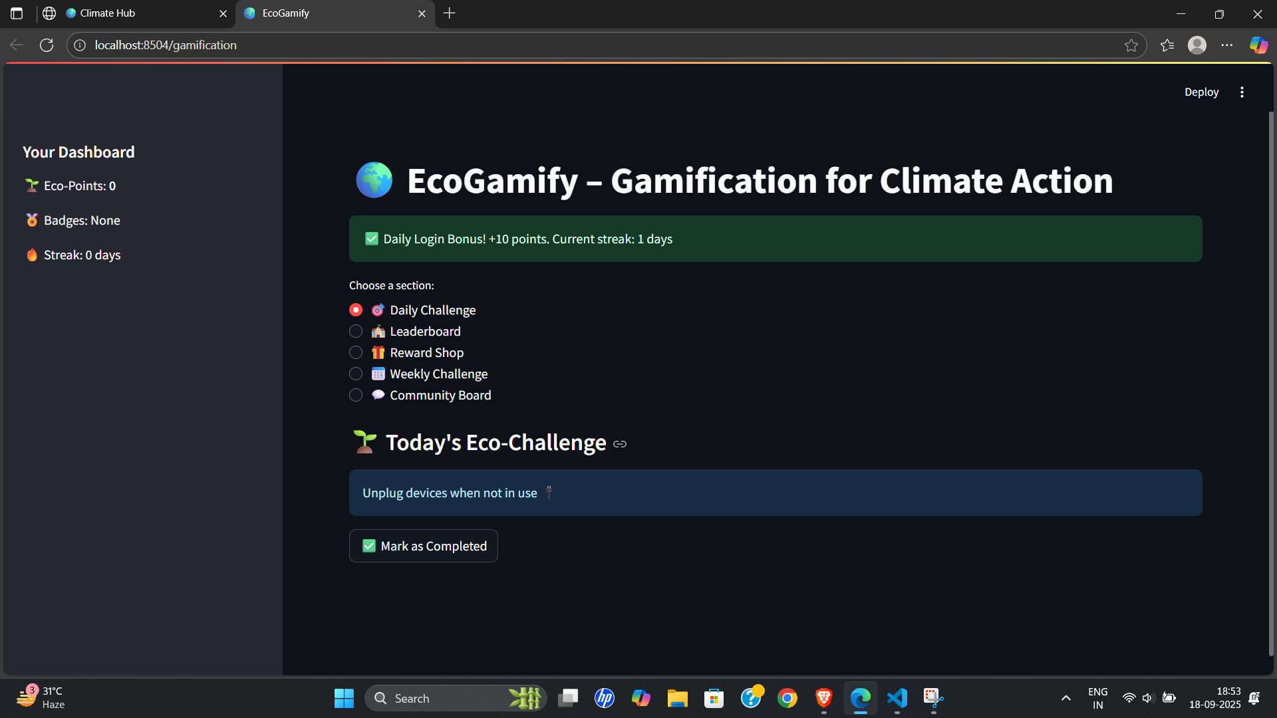Choose the Reward Shop section
1277x718 pixels.
point(356,353)
